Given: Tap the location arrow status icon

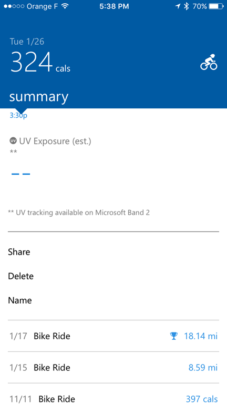Looking at the screenshot, I should pos(178,6).
